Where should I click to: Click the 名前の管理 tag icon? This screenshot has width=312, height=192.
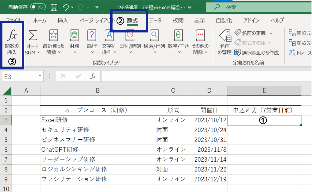(x=224, y=36)
